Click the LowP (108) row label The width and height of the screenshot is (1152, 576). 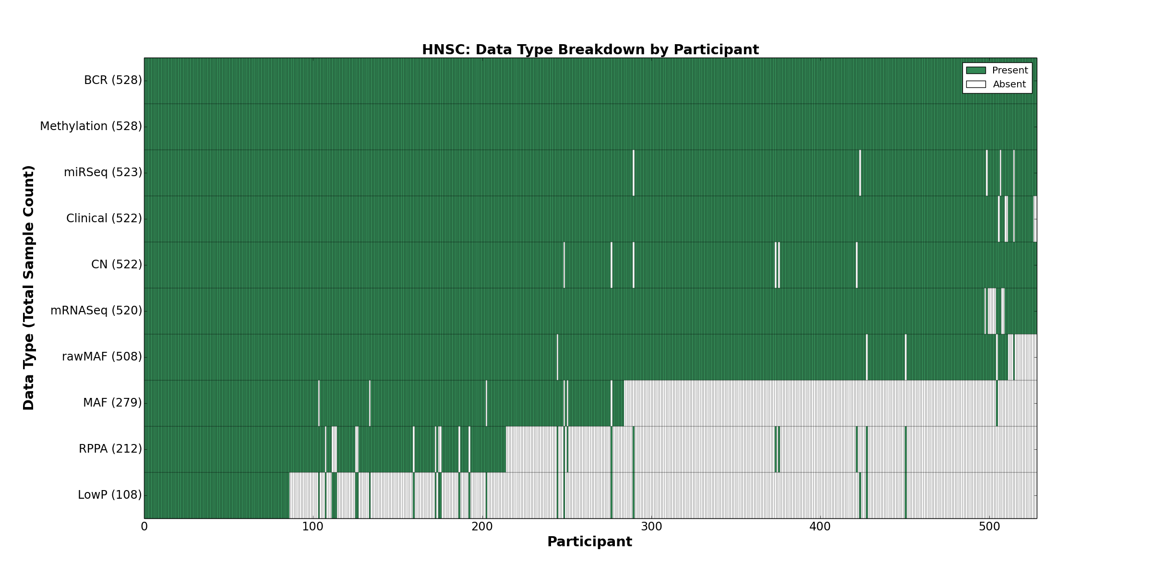coord(110,495)
